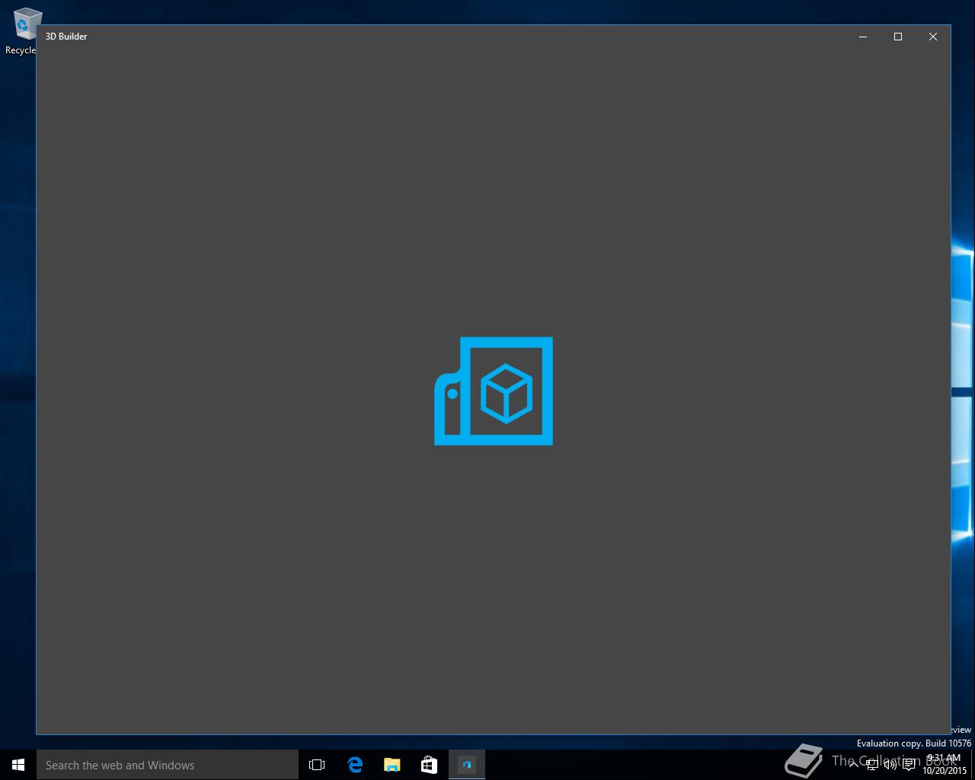Image resolution: width=975 pixels, height=780 pixels.
Task: Click the 3D Builder splash logo
Action: [494, 391]
